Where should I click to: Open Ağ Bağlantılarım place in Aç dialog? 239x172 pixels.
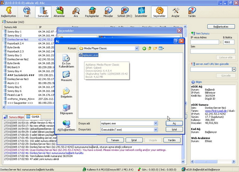tap(66, 126)
